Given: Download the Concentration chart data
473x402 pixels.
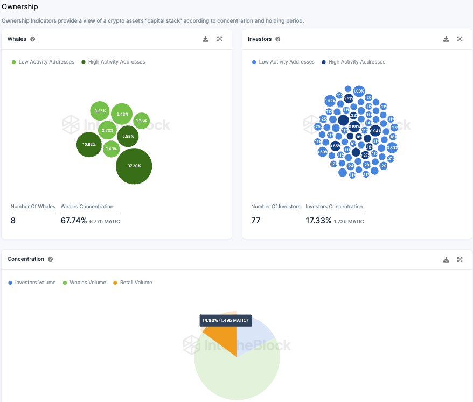Looking at the screenshot, I should (446, 259).
